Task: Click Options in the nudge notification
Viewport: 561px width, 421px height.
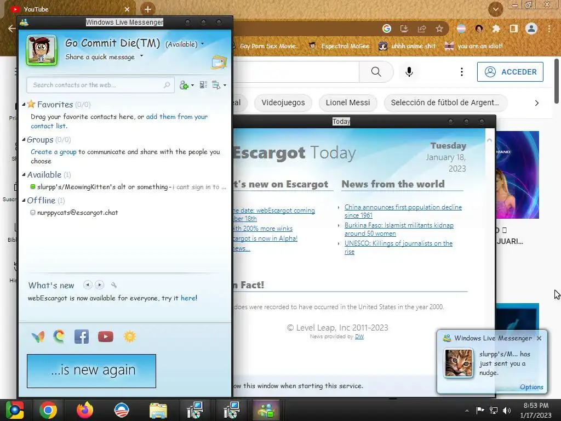Action: (x=531, y=387)
